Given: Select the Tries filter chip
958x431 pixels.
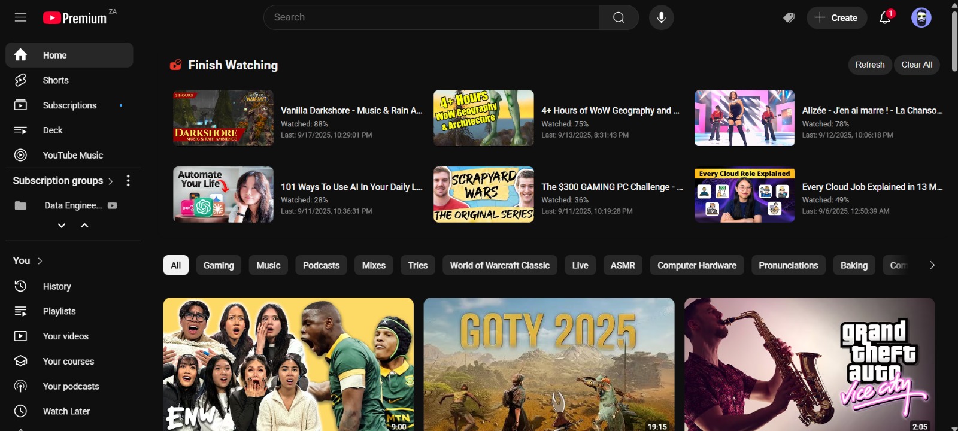Looking at the screenshot, I should pos(418,265).
